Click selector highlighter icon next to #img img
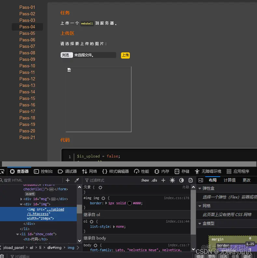257x258 pixels. (x=103, y=198)
